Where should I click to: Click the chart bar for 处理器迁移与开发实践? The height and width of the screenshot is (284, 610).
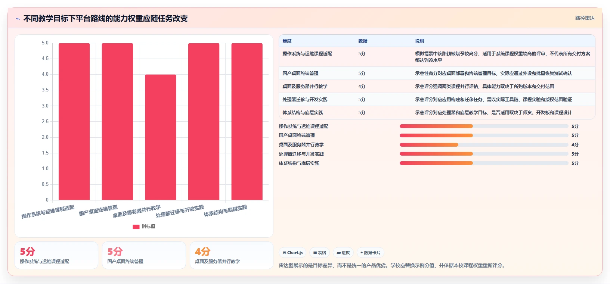(204, 122)
